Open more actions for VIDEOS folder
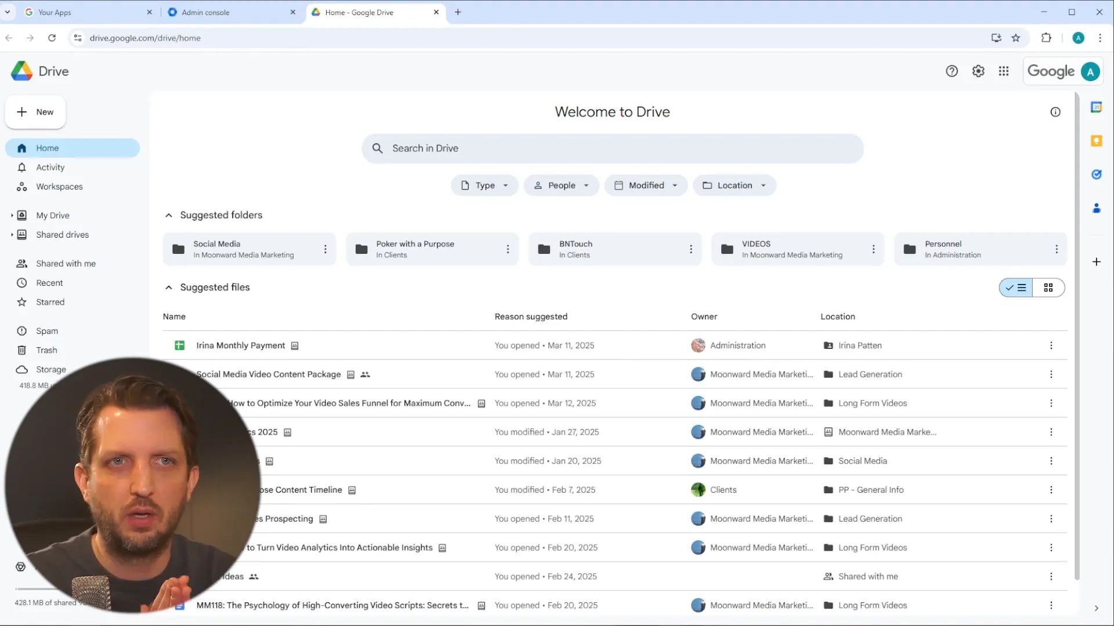 (x=873, y=249)
